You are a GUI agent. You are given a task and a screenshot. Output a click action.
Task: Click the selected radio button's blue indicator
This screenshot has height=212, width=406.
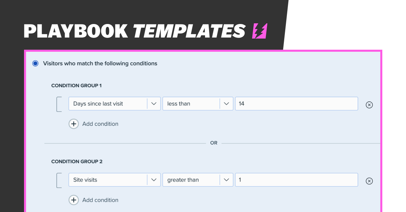35,63
